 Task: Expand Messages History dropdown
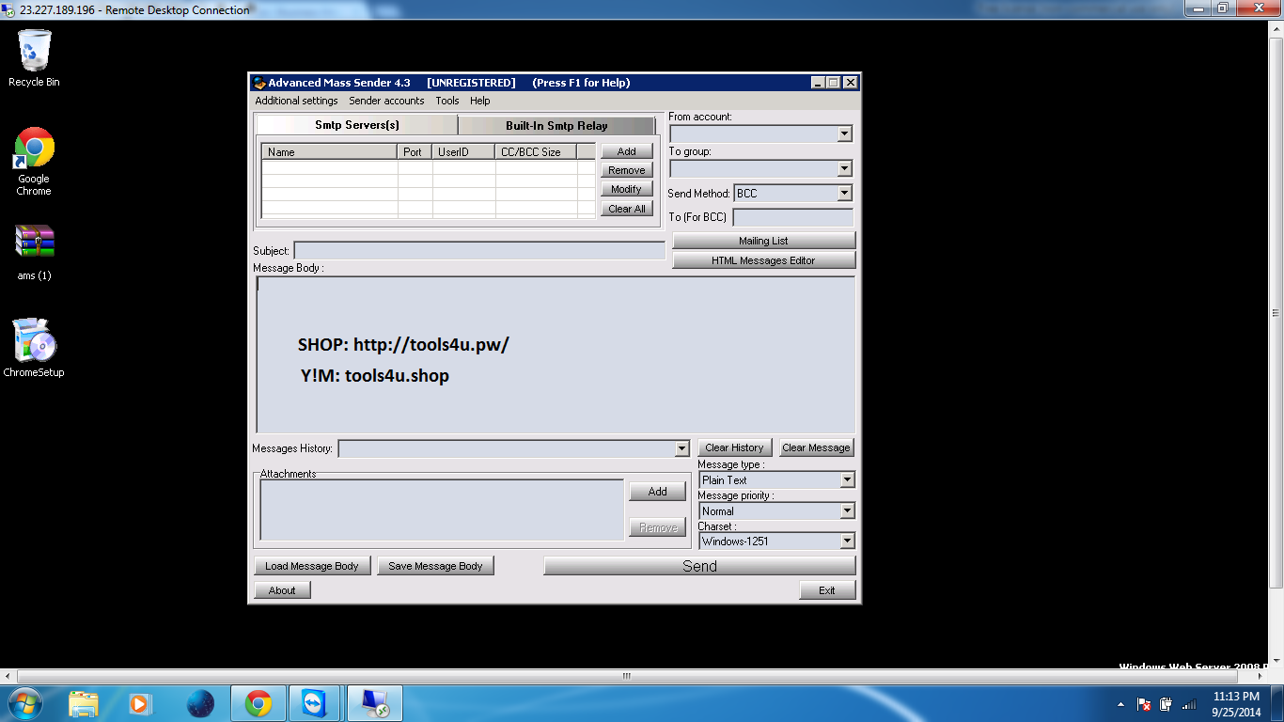pyautogui.click(x=682, y=449)
